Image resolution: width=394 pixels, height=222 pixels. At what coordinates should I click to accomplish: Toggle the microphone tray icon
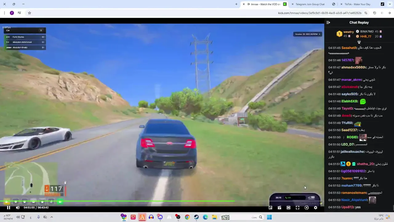click(38, 217)
